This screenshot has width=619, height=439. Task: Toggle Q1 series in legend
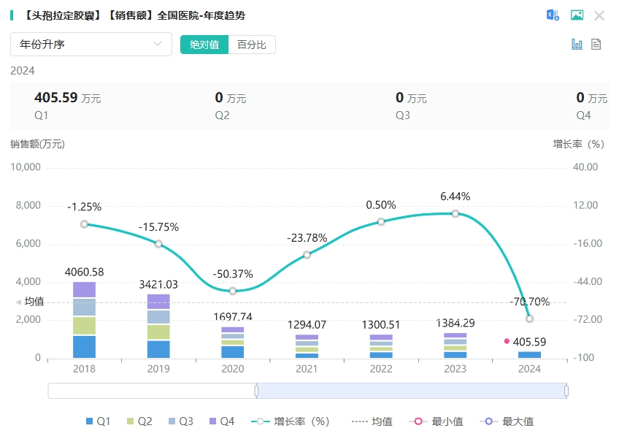point(98,421)
